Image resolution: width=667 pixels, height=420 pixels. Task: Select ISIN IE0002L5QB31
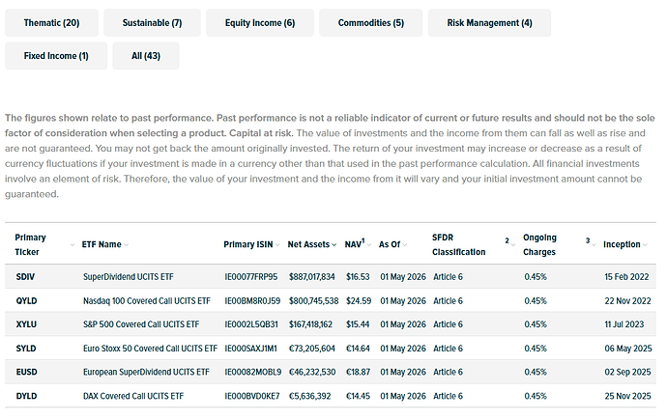click(x=251, y=324)
